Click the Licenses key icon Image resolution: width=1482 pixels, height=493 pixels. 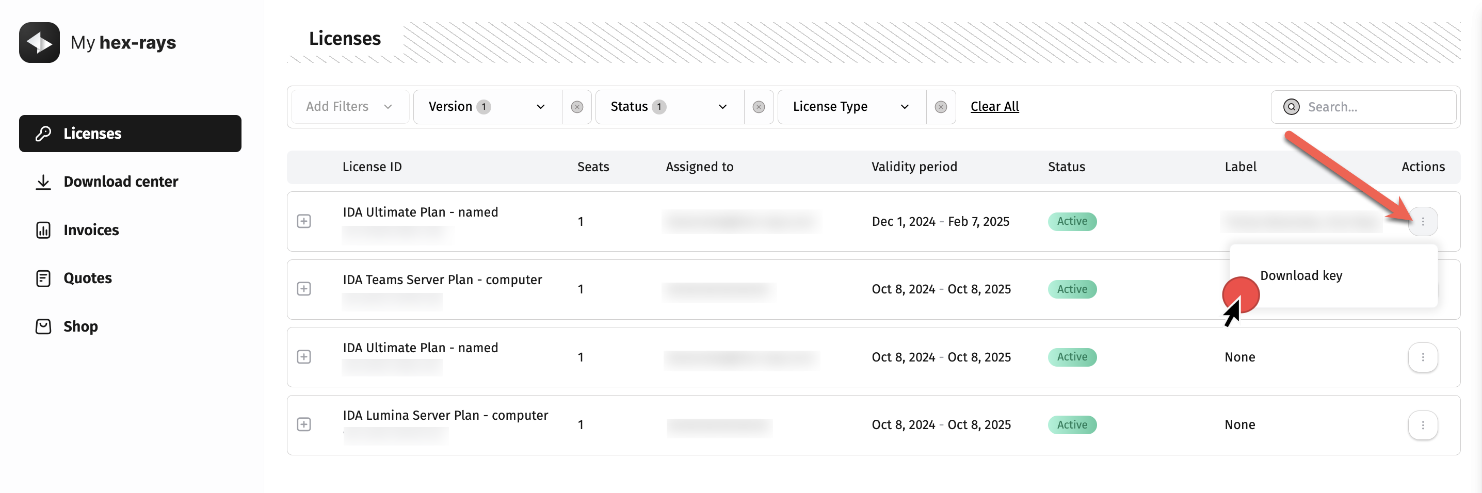tap(43, 134)
